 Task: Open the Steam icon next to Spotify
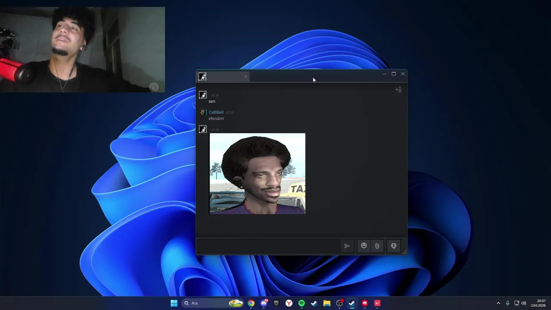click(314, 303)
